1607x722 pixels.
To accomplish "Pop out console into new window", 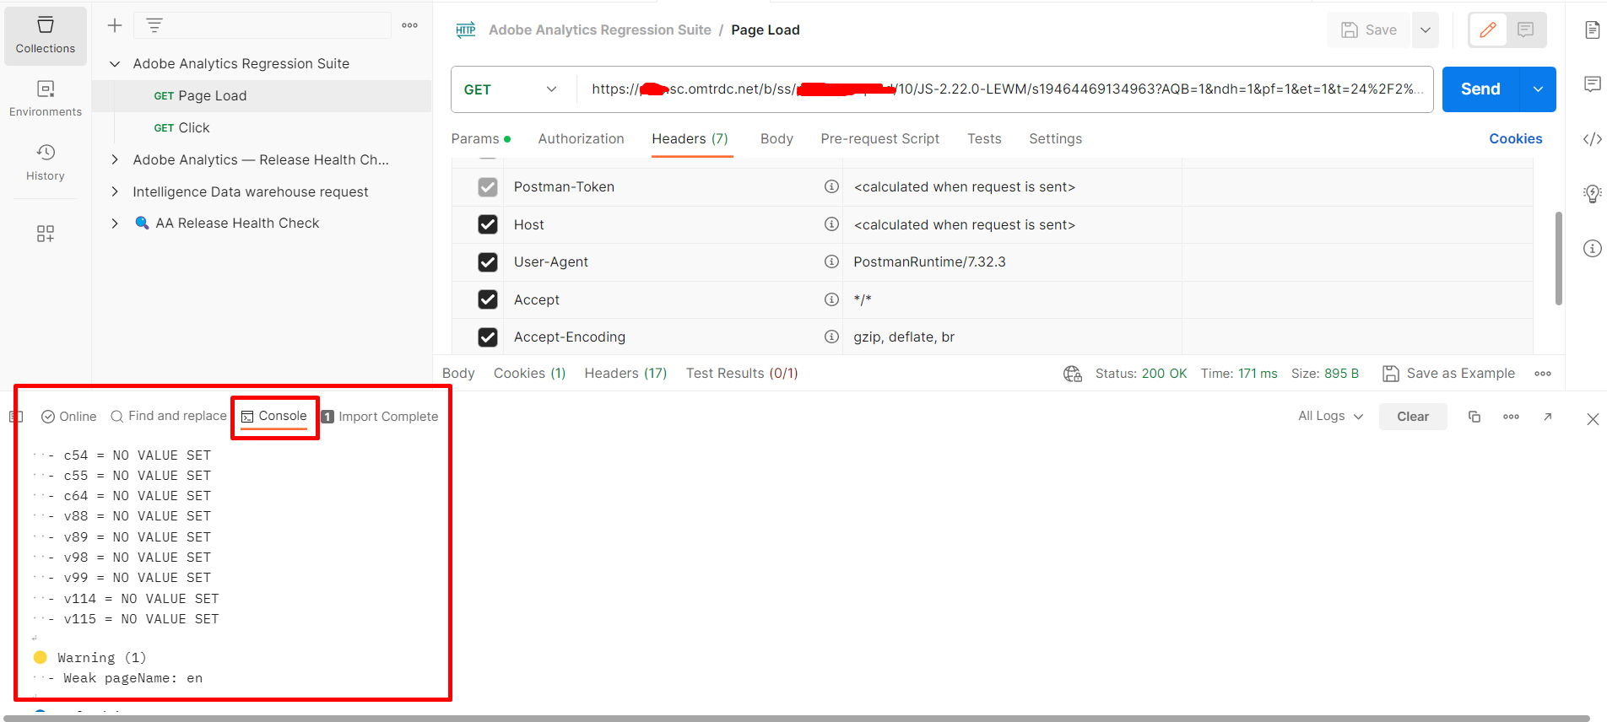I will pyautogui.click(x=1548, y=417).
